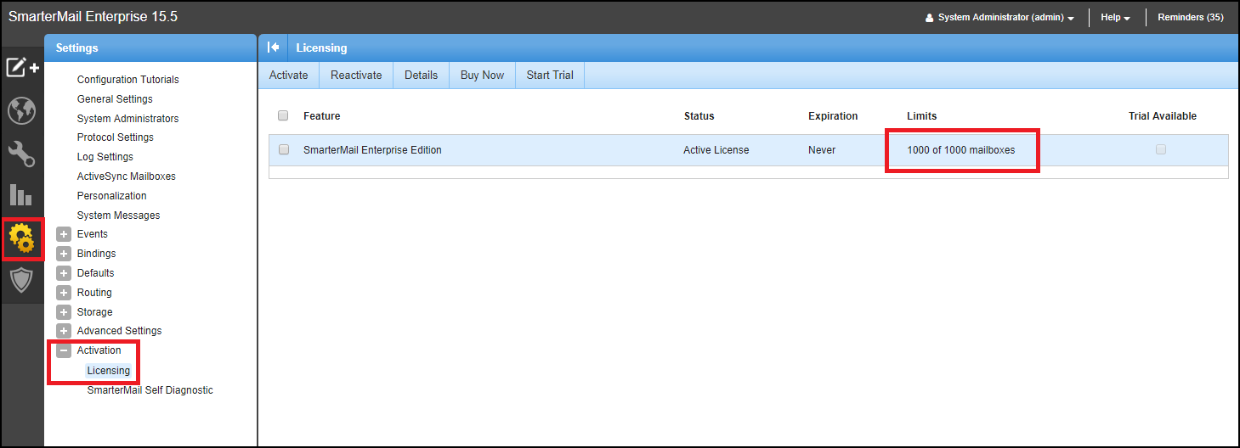The width and height of the screenshot is (1240, 448).
Task: Collapse the Activation tree node
Action: coord(64,350)
